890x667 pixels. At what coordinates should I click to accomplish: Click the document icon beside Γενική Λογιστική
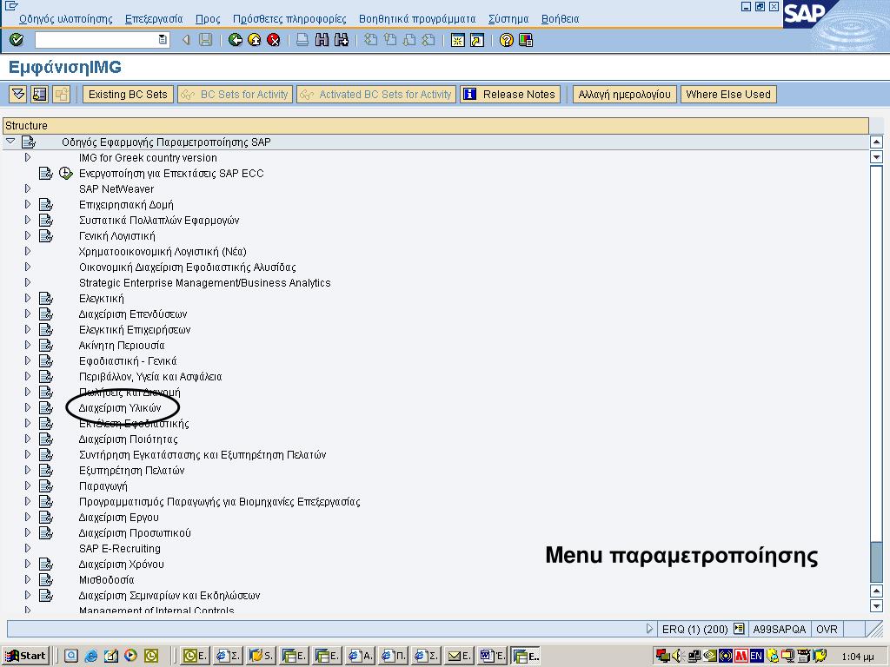pos(46,236)
